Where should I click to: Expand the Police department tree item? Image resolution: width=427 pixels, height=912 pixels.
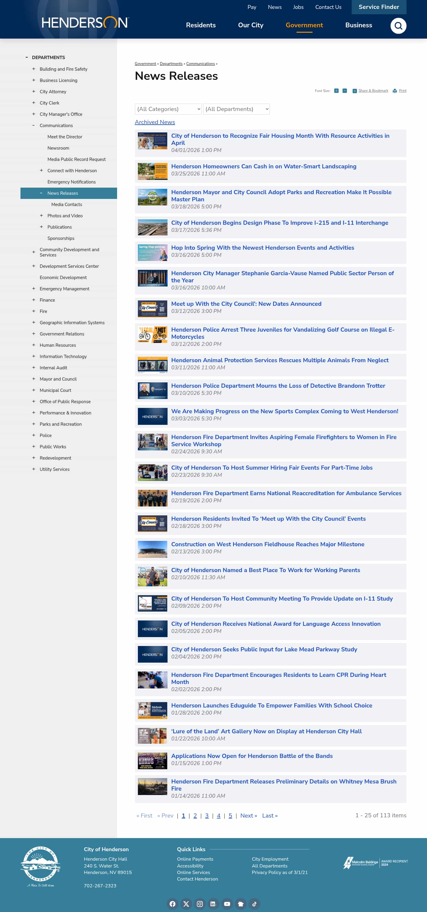(34, 435)
